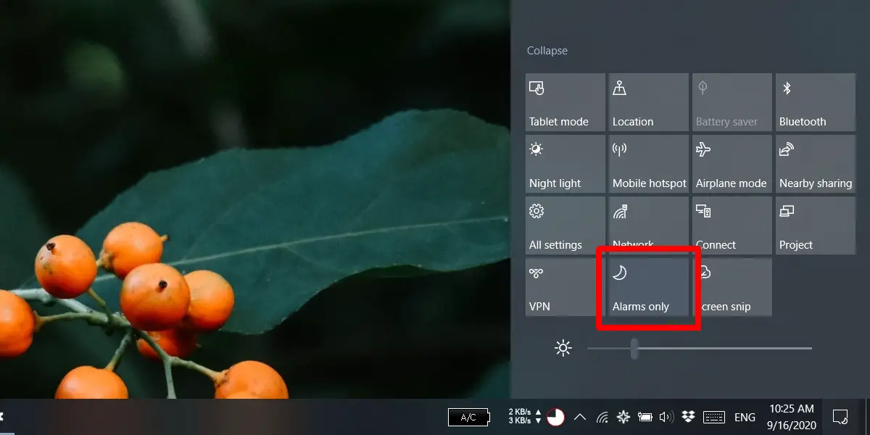This screenshot has height=435, width=870.
Task: Open the clock showing 10:25 AM
Action: tap(791, 417)
